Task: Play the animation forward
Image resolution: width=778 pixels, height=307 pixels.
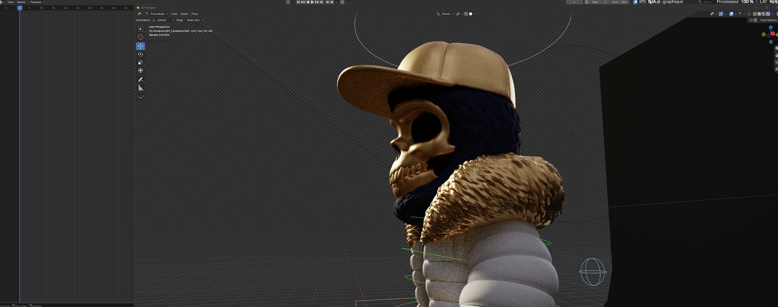Action: pyautogui.click(x=312, y=2)
